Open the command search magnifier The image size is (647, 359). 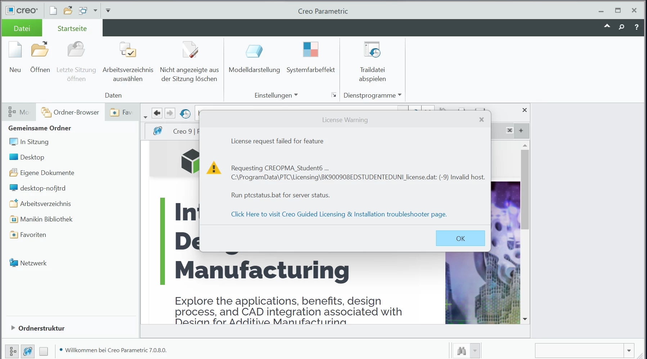coord(621,27)
